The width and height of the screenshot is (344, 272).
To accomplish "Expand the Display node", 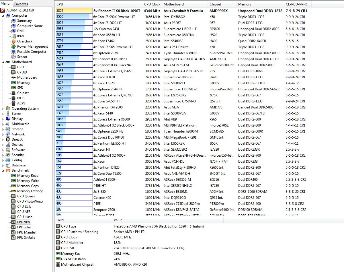I will 3,119.
